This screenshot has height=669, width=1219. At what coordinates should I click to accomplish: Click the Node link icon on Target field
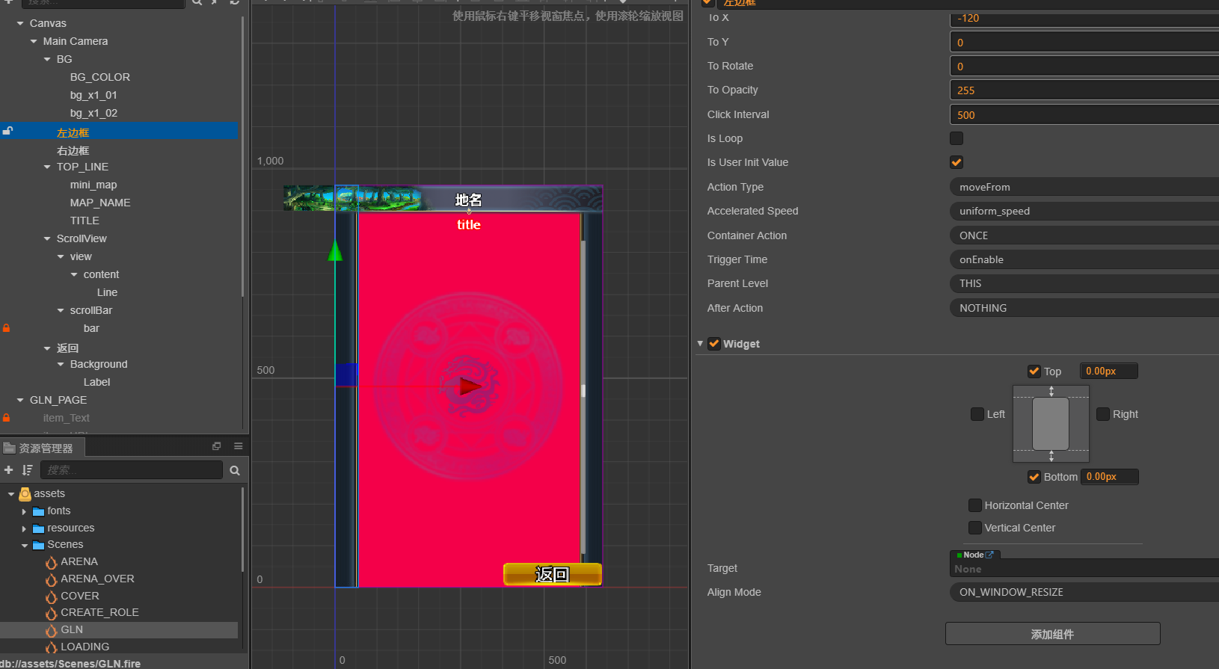tap(989, 555)
